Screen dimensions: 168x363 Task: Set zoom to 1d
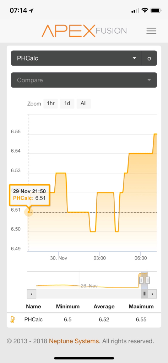pyautogui.click(x=67, y=104)
